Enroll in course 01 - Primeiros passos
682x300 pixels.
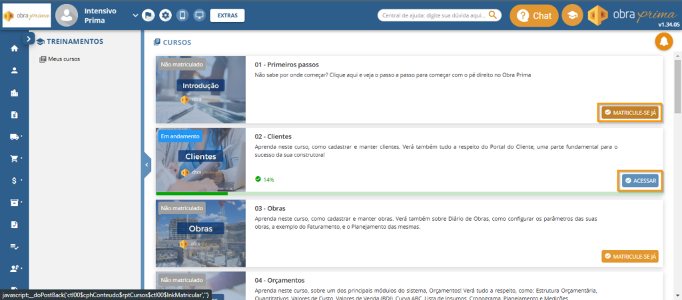pos(630,113)
